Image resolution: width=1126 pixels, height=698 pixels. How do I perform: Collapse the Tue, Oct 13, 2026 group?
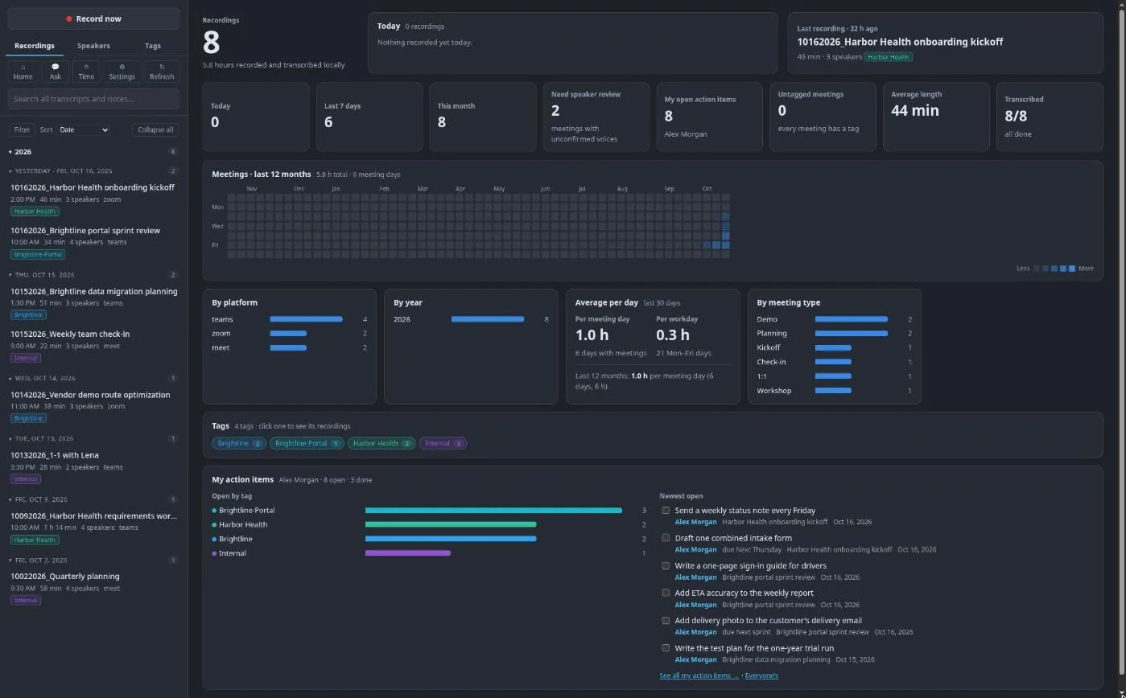tap(93, 439)
